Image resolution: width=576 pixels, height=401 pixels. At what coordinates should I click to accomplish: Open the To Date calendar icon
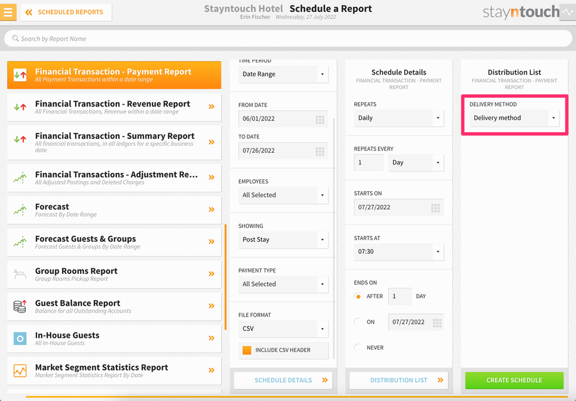320,152
